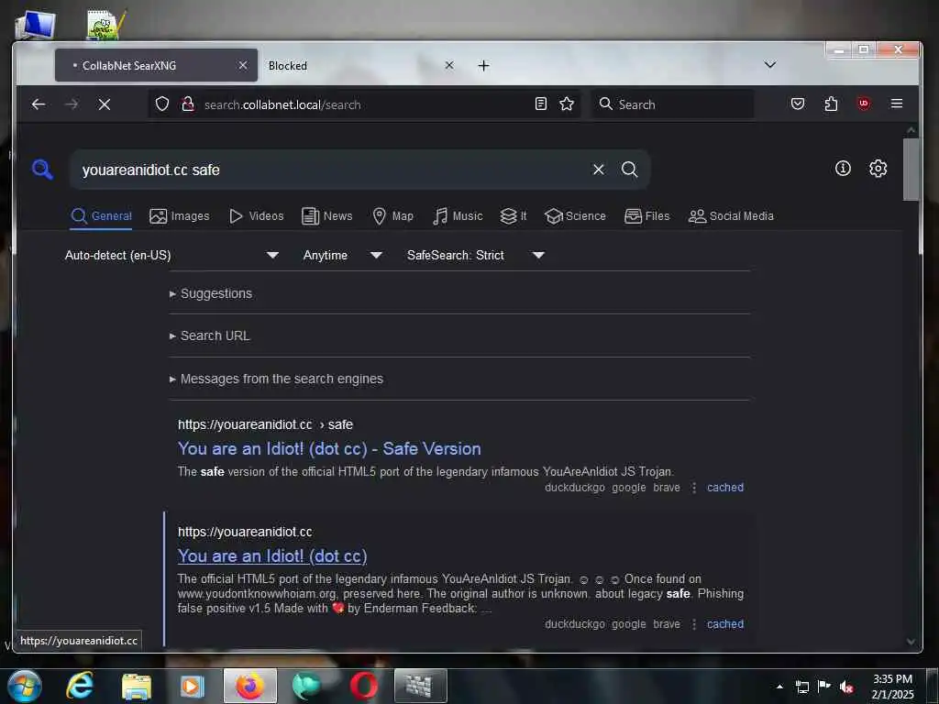
Task: Open 'You are an Idiot! - Safe Version' result
Action: [x=329, y=449]
